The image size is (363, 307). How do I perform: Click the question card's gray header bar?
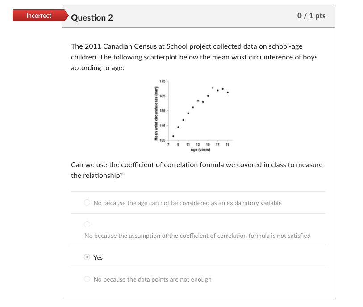[201, 17]
